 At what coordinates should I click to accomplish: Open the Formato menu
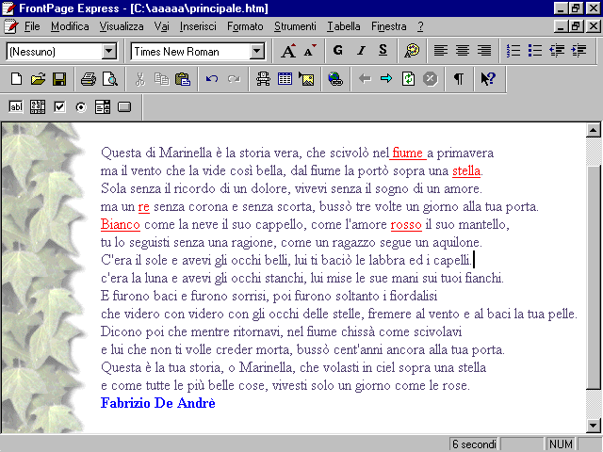[245, 26]
